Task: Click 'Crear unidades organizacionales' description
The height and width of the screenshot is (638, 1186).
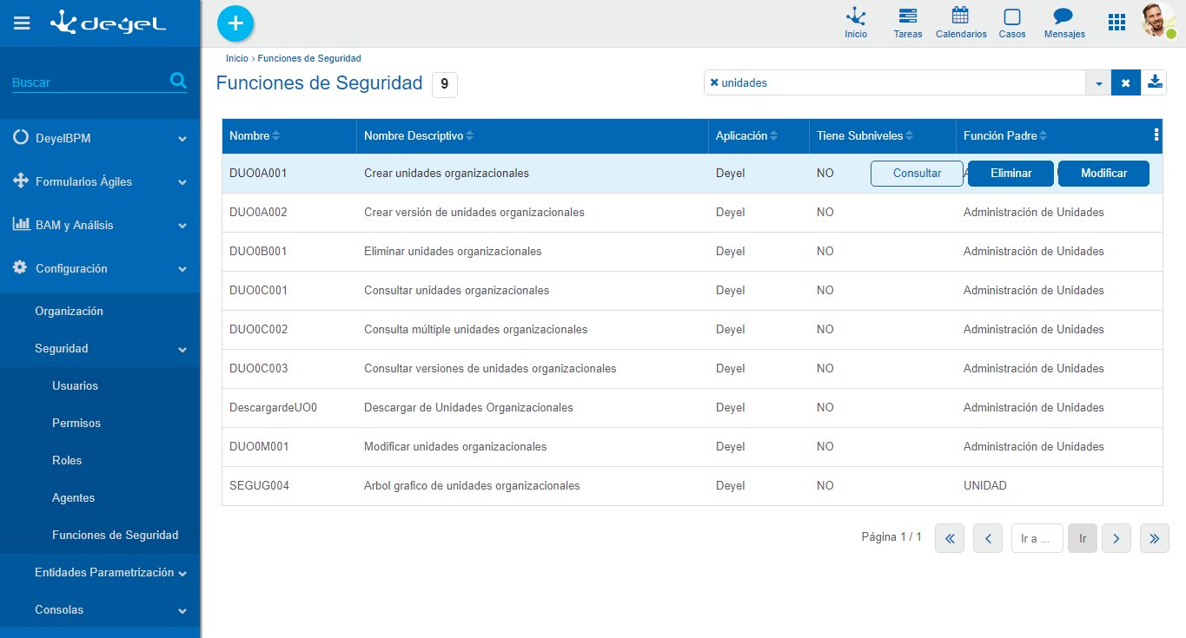Action: click(447, 173)
